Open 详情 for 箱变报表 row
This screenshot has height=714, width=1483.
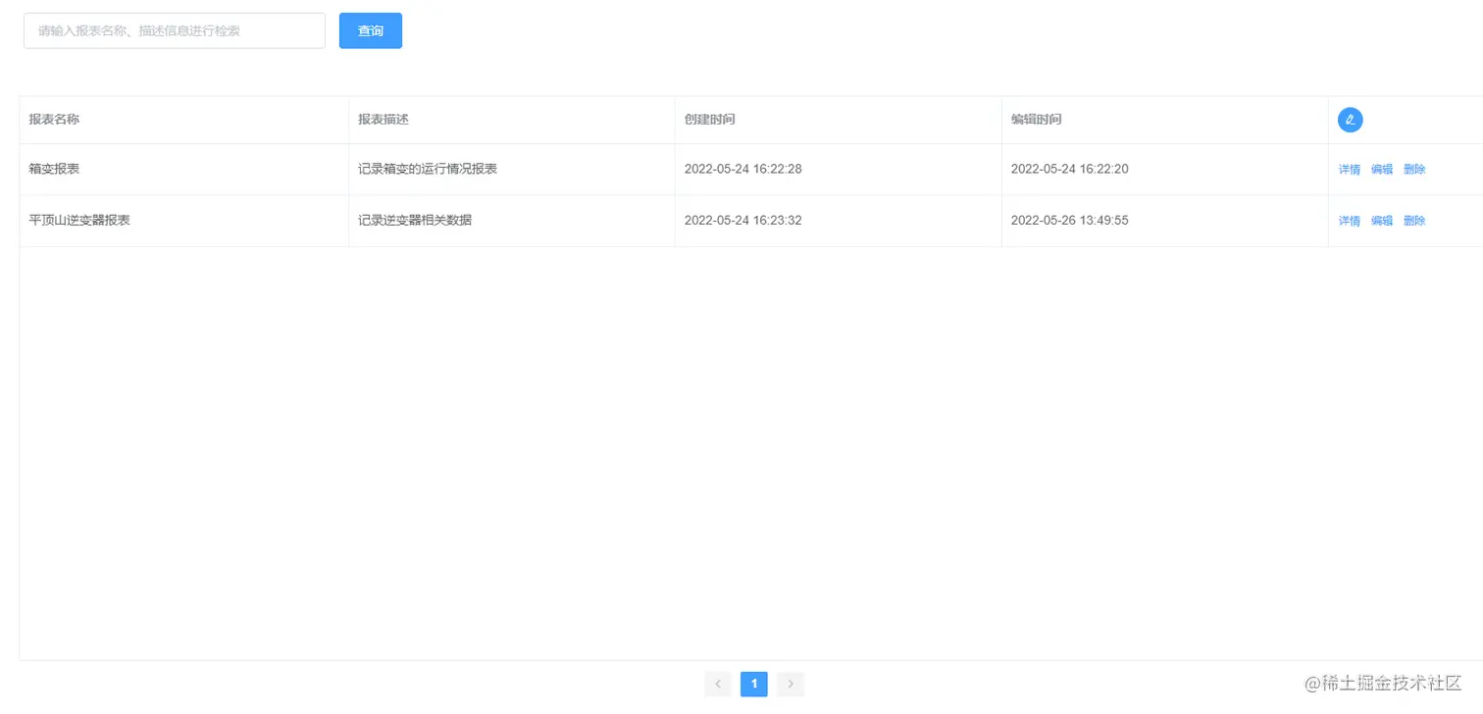1350,170
